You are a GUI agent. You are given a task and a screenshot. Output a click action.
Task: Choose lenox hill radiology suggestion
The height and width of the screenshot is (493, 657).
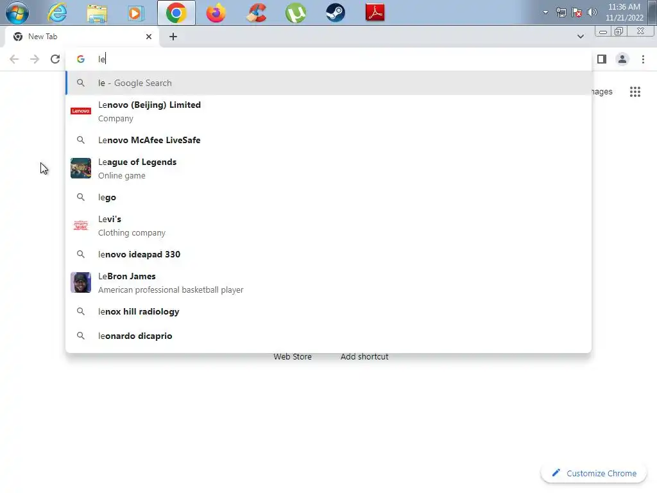[x=328, y=311]
